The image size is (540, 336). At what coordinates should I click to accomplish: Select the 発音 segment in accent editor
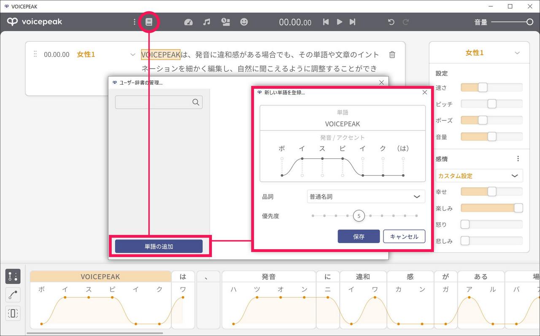click(269, 277)
